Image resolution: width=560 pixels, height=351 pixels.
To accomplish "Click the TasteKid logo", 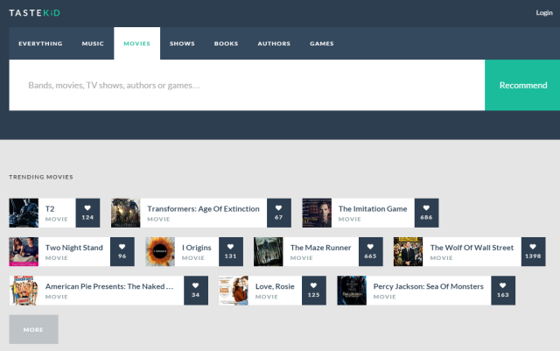I will [x=35, y=13].
